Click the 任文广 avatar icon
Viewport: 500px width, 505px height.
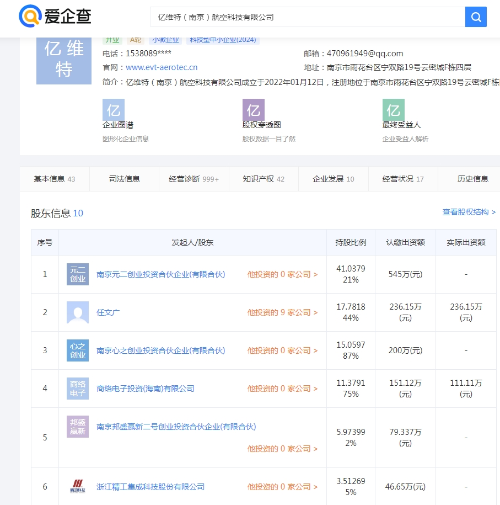pyautogui.click(x=78, y=312)
